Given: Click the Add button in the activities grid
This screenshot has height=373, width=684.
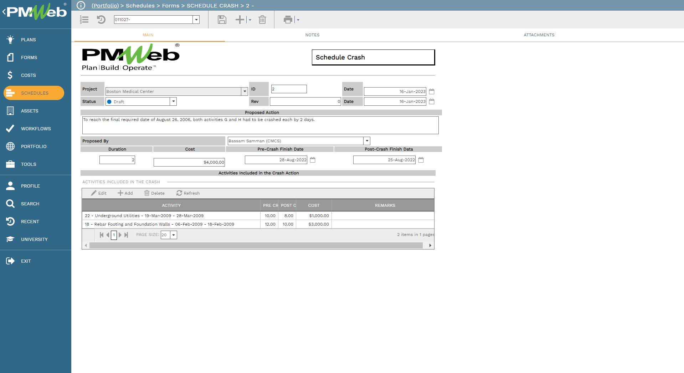Looking at the screenshot, I should [125, 193].
